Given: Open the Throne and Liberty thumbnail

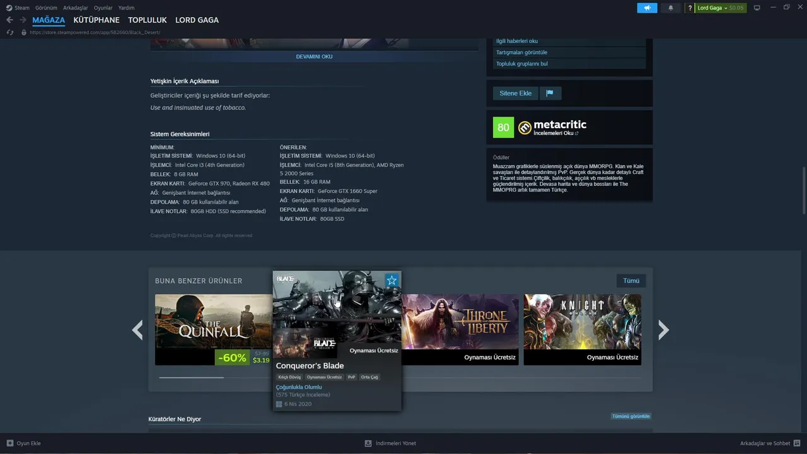Looking at the screenshot, I should (460, 322).
